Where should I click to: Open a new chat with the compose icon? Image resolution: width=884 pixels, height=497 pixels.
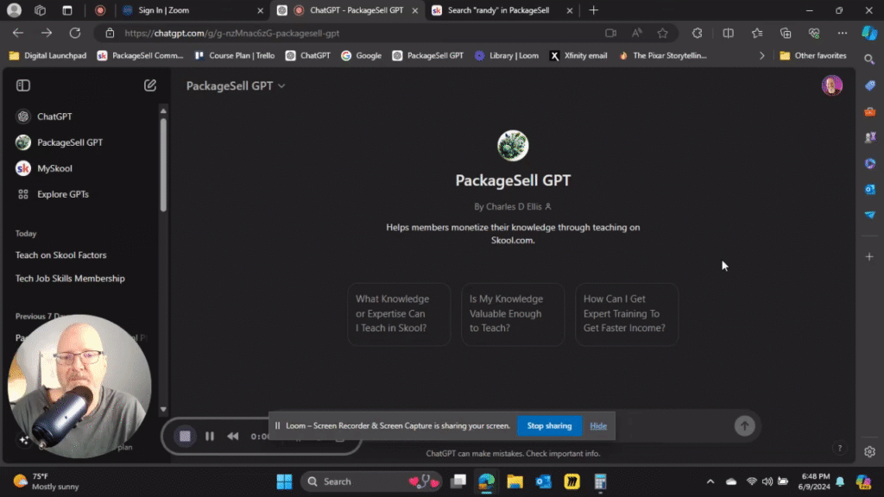(149, 85)
